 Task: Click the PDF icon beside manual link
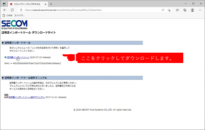[x=6, y=96]
